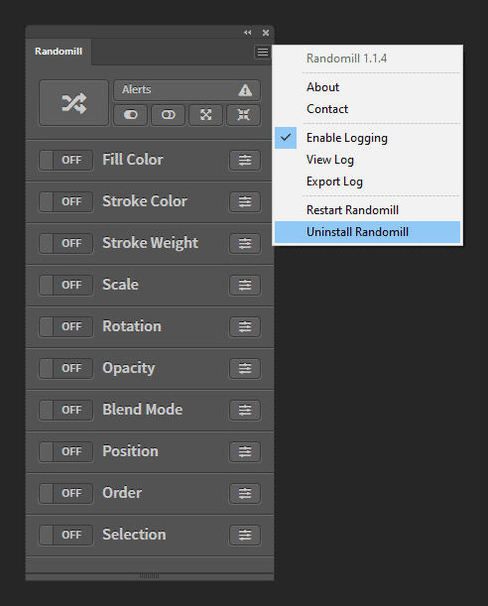
Task: Open Rotation settings sliders icon
Action: tap(245, 326)
